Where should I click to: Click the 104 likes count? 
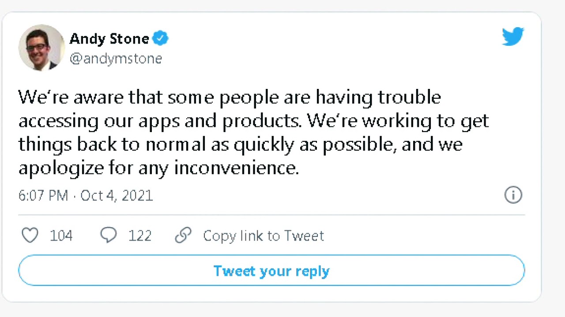click(x=61, y=236)
